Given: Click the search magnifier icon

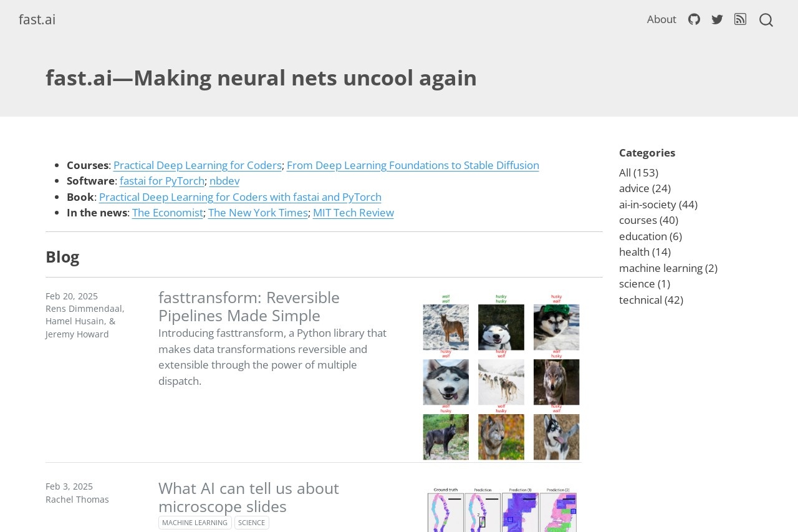Looking at the screenshot, I should (x=766, y=20).
